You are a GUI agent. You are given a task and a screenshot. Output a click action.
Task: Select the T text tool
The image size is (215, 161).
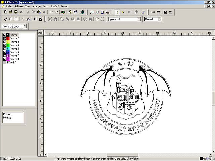click(23, 19)
